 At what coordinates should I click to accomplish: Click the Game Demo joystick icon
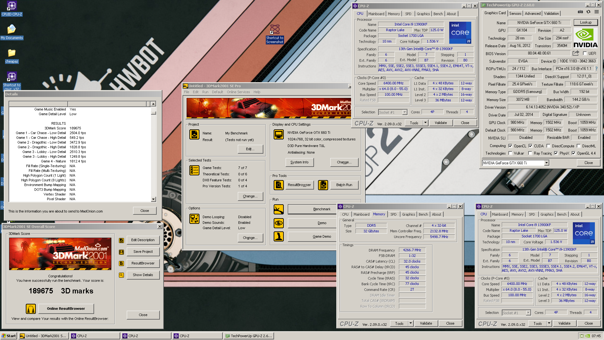279,236
